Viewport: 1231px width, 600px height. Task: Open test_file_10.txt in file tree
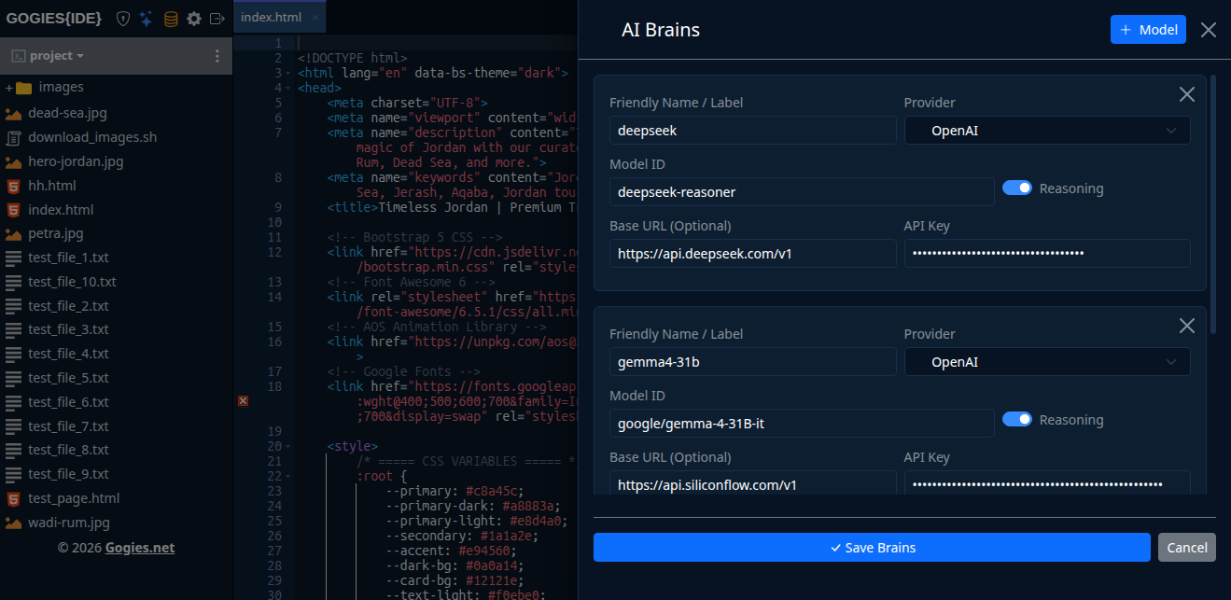pos(73,282)
